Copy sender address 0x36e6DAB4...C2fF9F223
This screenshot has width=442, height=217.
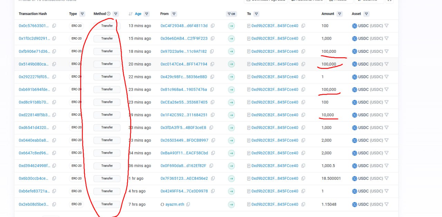coord(213,39)
